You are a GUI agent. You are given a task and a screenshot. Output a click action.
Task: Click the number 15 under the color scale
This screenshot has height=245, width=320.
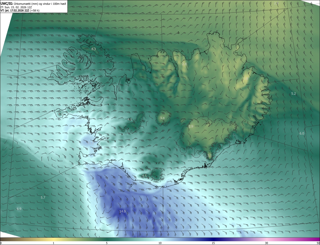213,243
